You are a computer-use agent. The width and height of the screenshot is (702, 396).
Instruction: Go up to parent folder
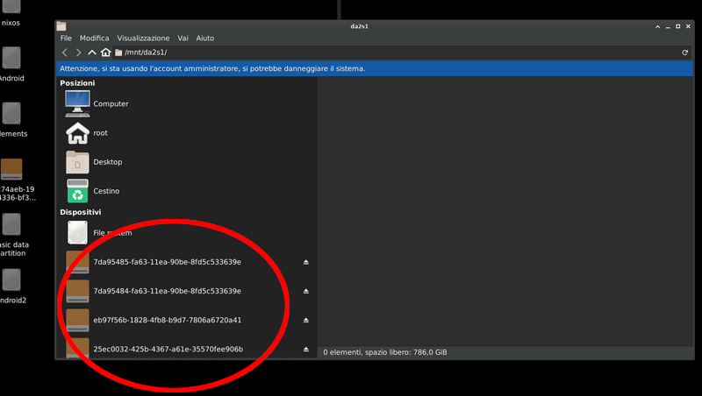[x=92, y=53]
